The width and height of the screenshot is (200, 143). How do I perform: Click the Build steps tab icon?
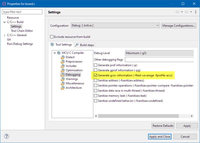77,45
